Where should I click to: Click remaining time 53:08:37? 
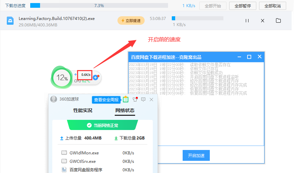click(x=158, y=19)
